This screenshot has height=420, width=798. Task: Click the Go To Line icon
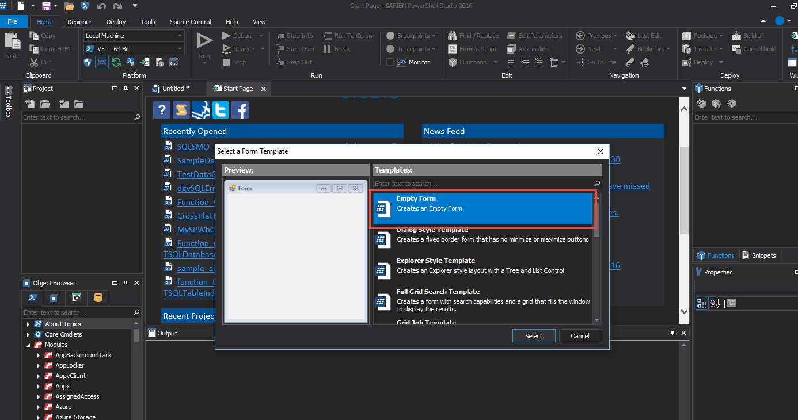[580, 62]
